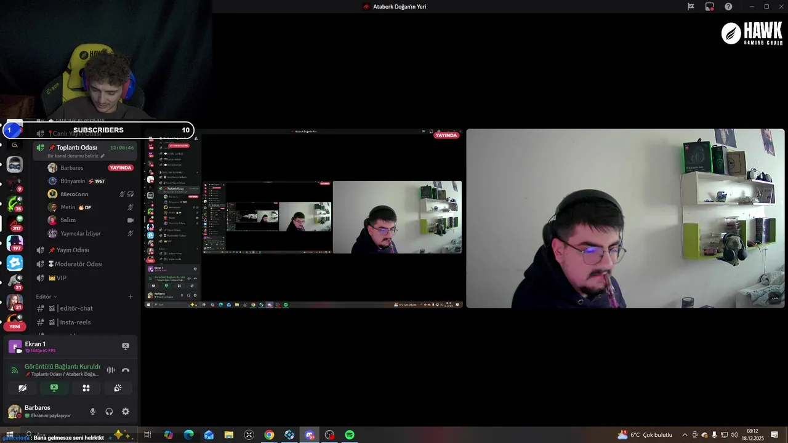Open the Discord help question mark
The image size is (788, 443).
click(x=728, y=7)
